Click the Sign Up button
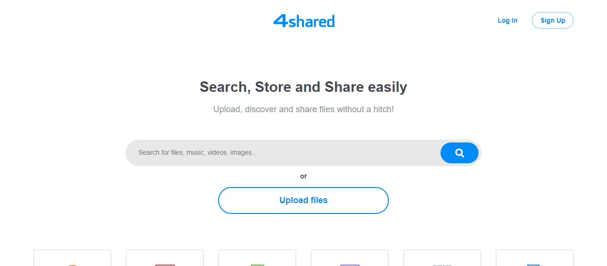Image resolution: width=607 pixels, height=266 pixels. 552,20
